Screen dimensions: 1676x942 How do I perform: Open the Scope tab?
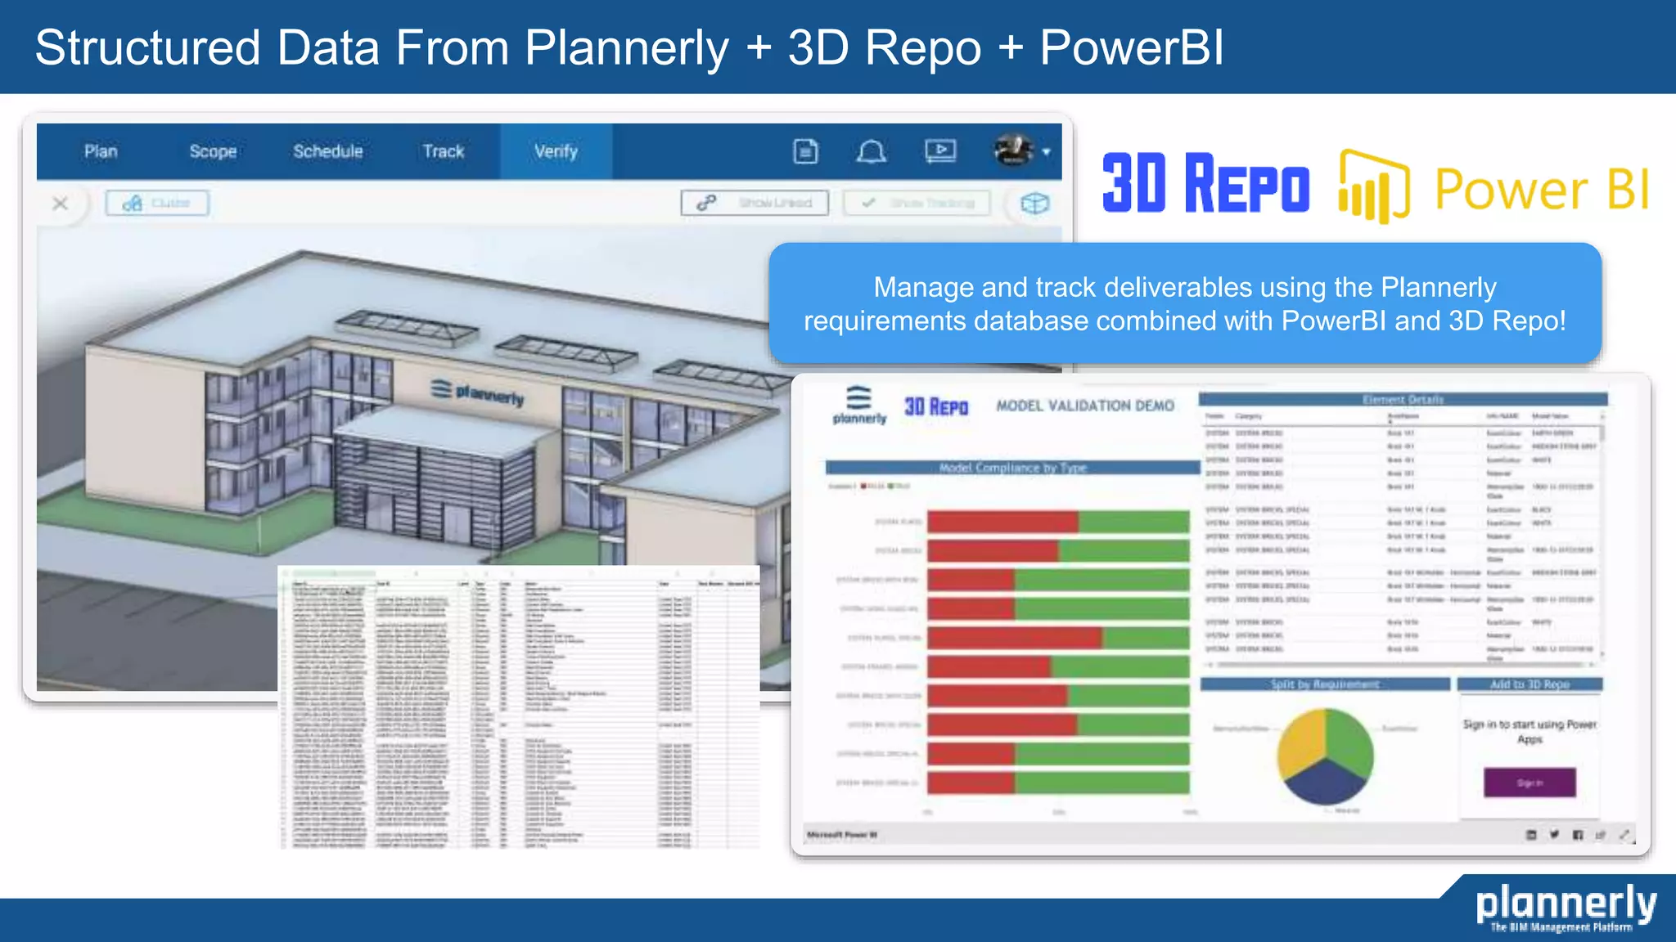tap(213, 151)
